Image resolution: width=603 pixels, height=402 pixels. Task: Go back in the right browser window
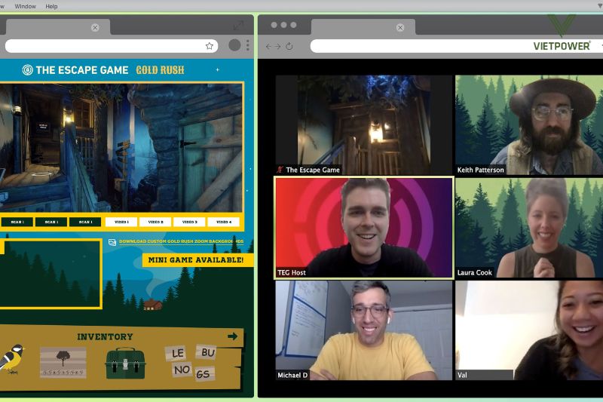point(268,47)
